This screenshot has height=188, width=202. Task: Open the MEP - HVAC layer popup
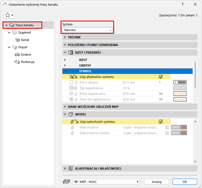(106, 182)
